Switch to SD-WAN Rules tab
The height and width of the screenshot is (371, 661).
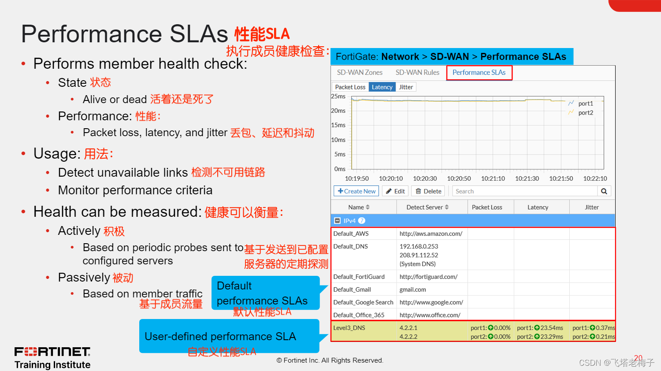(417, 72)
